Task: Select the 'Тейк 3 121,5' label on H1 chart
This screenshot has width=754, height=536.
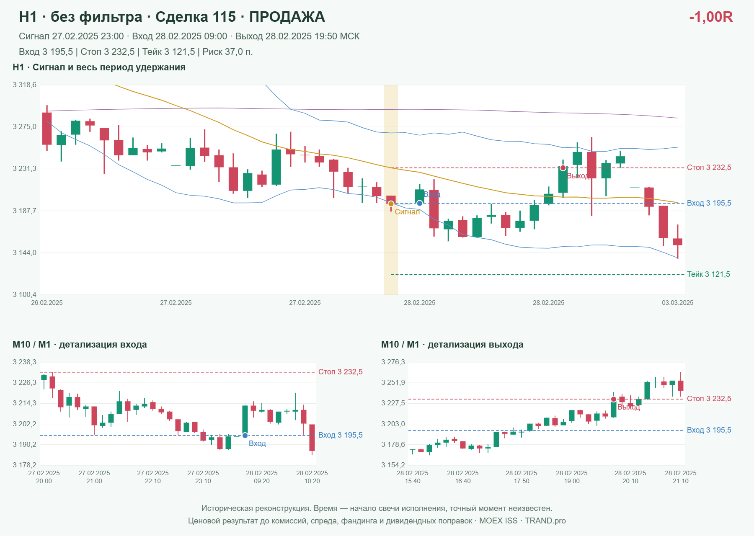Action: (708, 274)
